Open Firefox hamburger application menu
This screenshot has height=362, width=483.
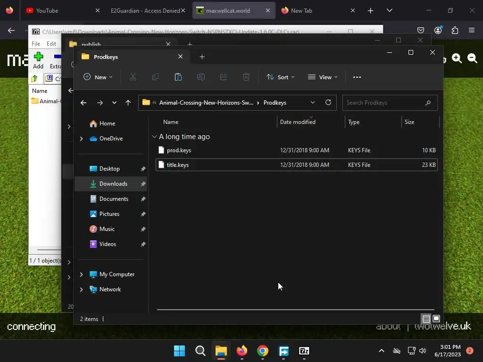[x=472, y=30]
